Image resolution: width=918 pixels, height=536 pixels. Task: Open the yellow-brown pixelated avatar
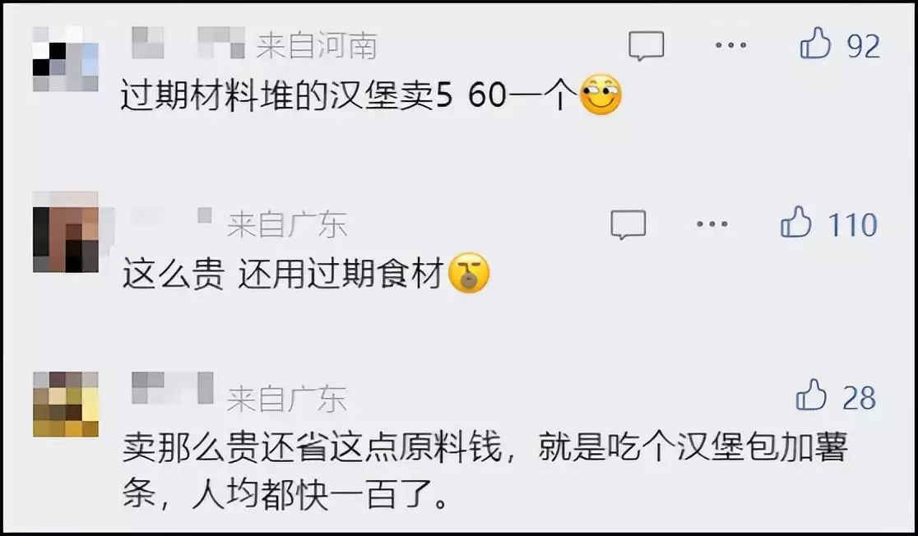point(66,404)
